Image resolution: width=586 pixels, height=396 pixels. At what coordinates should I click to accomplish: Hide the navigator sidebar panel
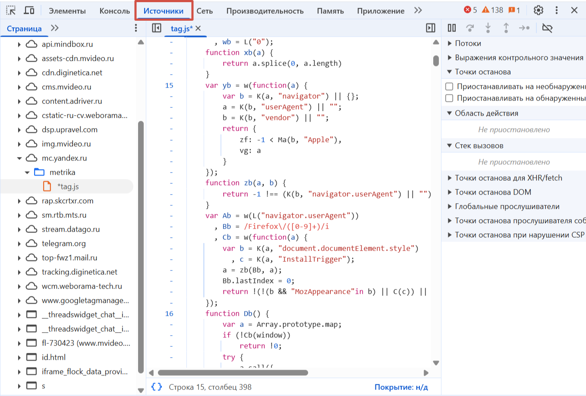157,28
